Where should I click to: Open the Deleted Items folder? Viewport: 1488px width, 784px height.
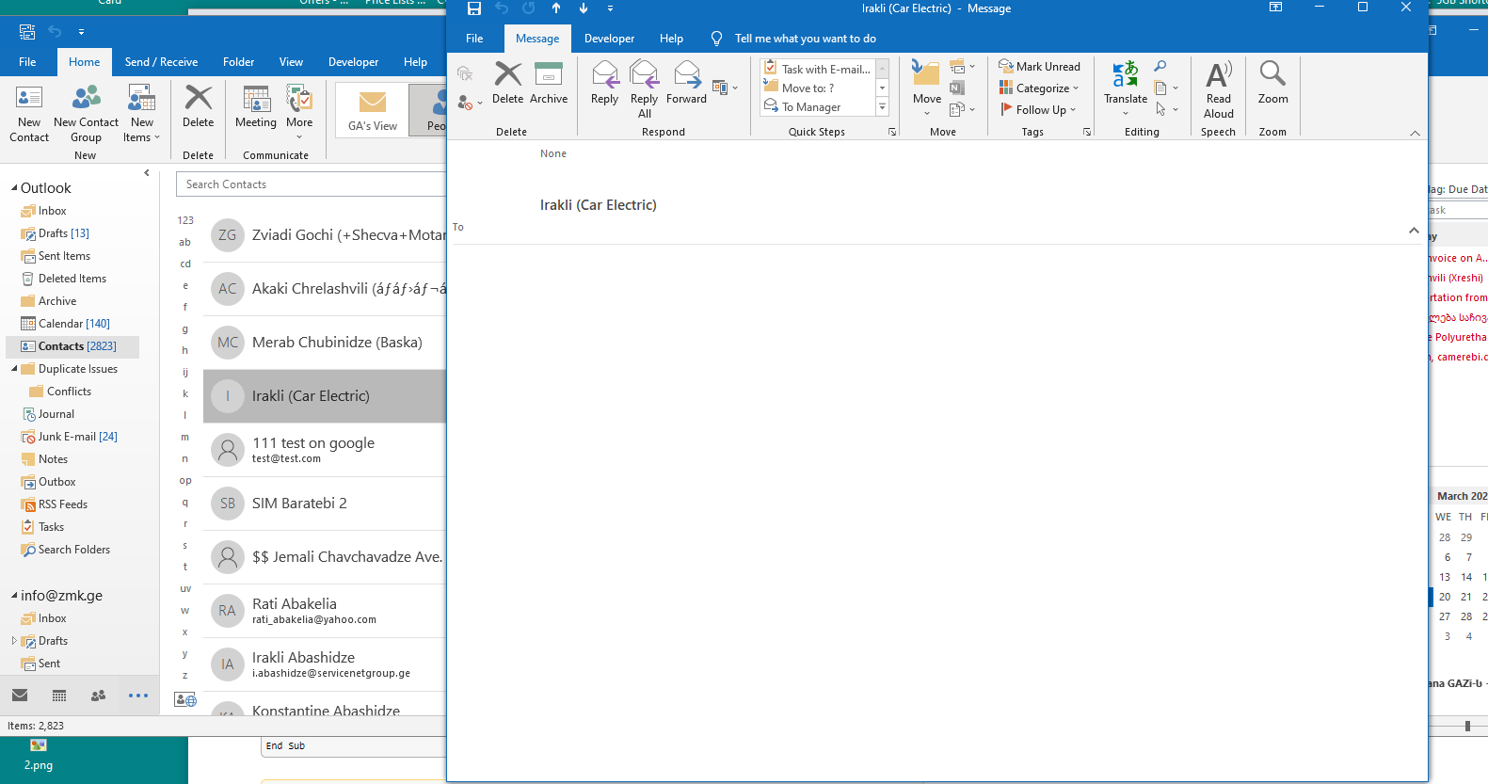tap(72, 279)
